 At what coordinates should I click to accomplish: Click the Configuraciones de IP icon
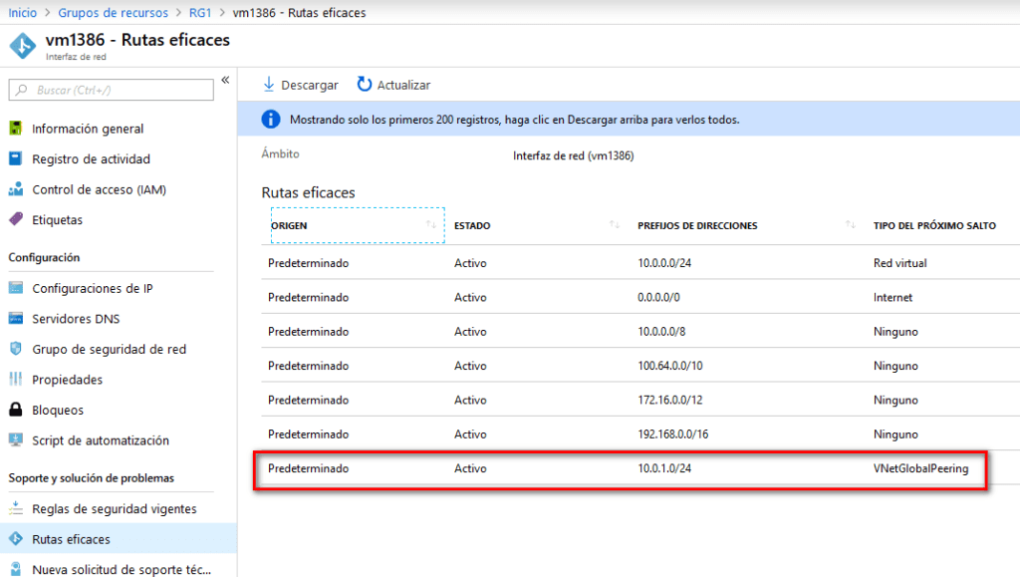coord(16,288)
